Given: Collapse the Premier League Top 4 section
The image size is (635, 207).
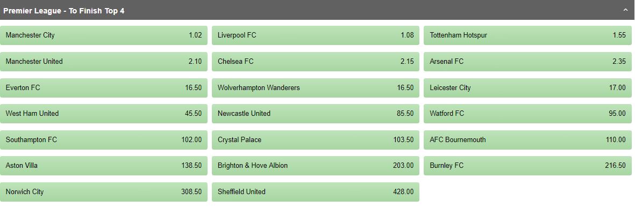Looking at the screenshot, I should coord(625,11).
